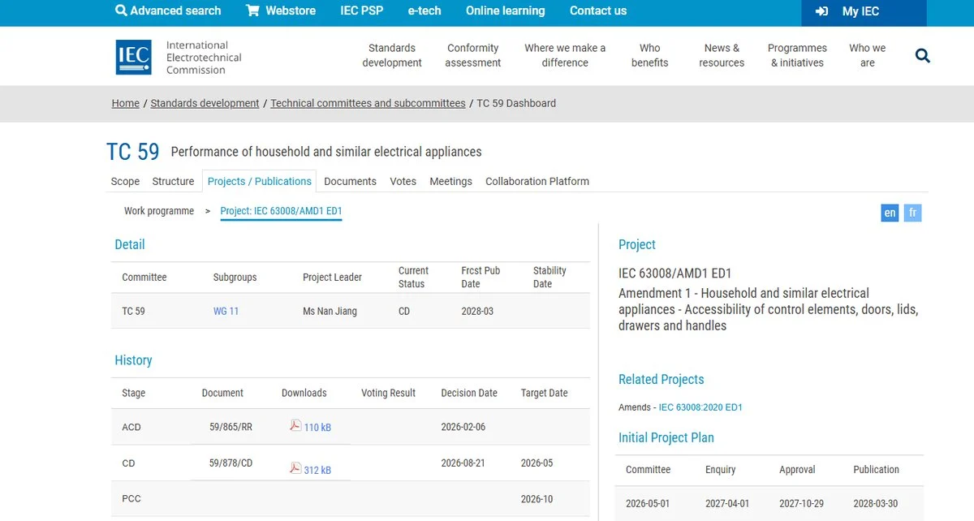Download the 110 kB PDF icon

295,425
